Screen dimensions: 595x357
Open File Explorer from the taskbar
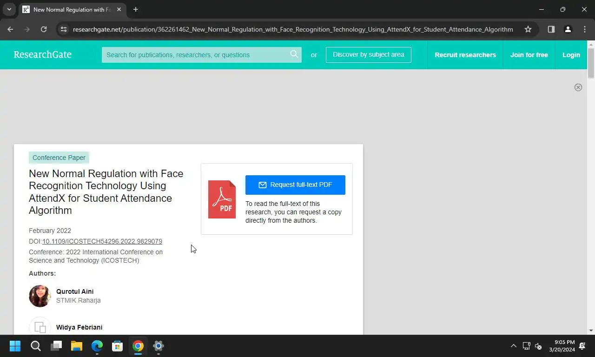(77, 346)
